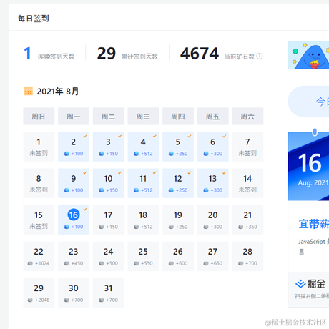Screen dimensions: 329x329
Task: Select calendar day 13 with +300
Action: tap(212, 183)
